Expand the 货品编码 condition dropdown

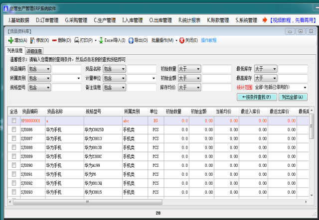(48, 69)
